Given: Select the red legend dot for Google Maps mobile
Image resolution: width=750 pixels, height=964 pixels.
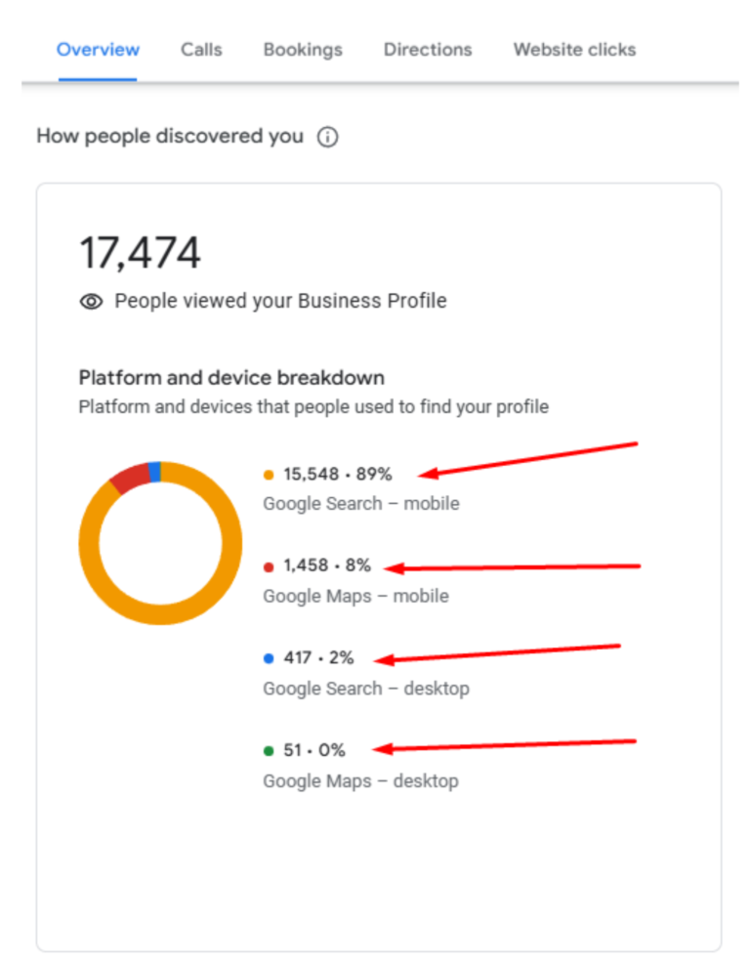Looking at the screenshot, I should click(x=268, y=566).
